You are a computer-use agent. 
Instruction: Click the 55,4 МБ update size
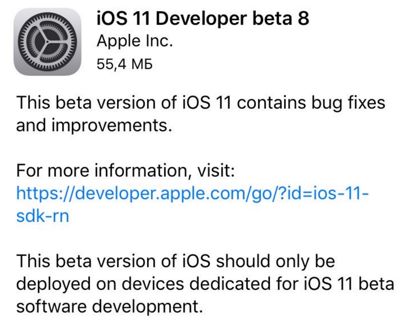[124, 63]
